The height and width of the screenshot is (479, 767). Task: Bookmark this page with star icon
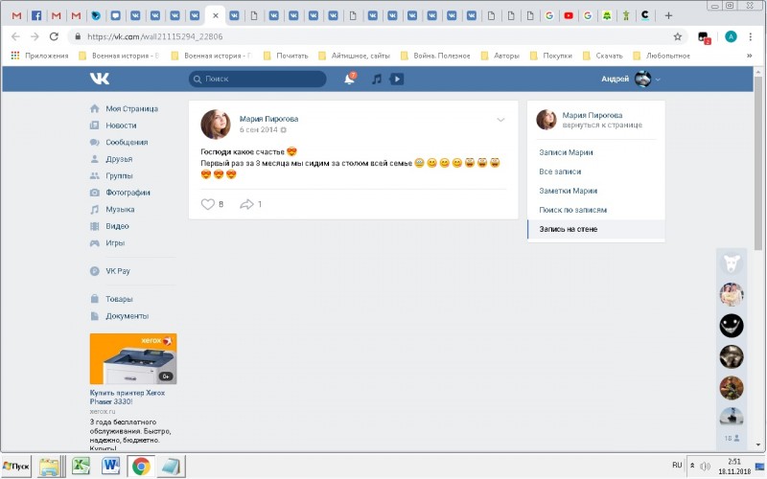tap(678, 36)
